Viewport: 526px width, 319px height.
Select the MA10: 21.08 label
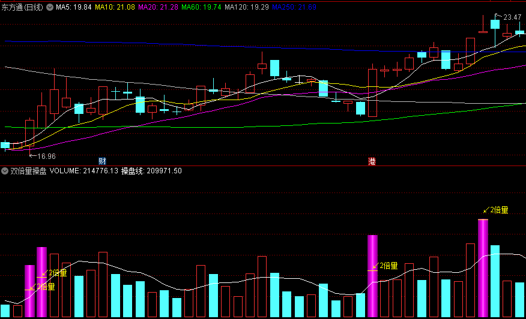click(x=115, y=7)
